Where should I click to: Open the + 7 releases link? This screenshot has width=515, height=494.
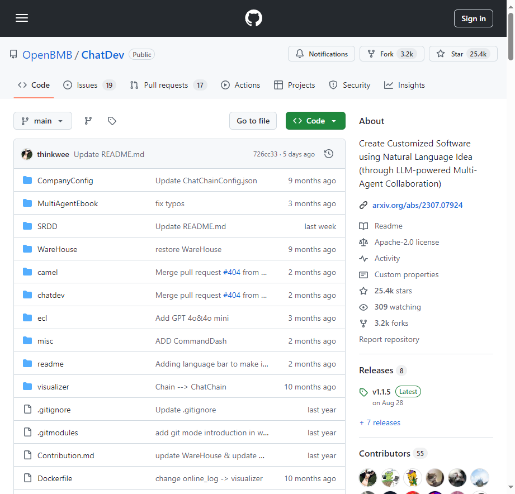380,423
